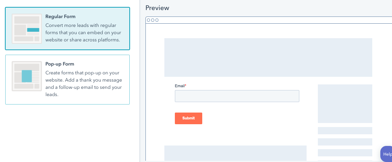Click the Regular Form layout icon
The image size is (392, 162).
click(27, 29)
